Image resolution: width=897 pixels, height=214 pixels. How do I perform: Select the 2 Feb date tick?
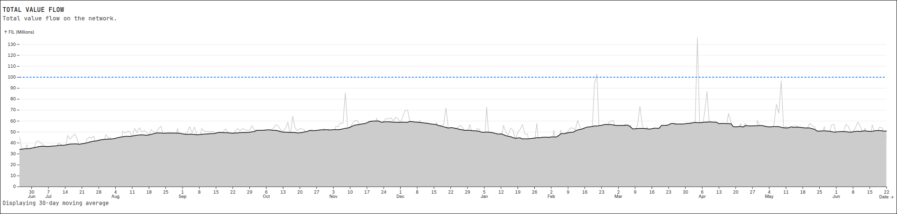point(551,194)
